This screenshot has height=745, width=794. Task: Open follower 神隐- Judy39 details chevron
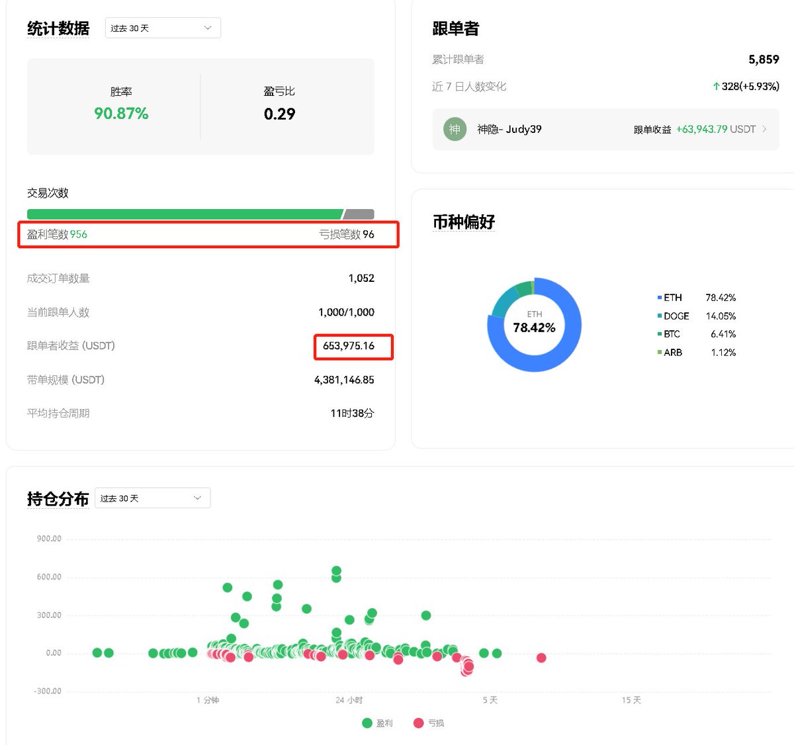[765, 129]
